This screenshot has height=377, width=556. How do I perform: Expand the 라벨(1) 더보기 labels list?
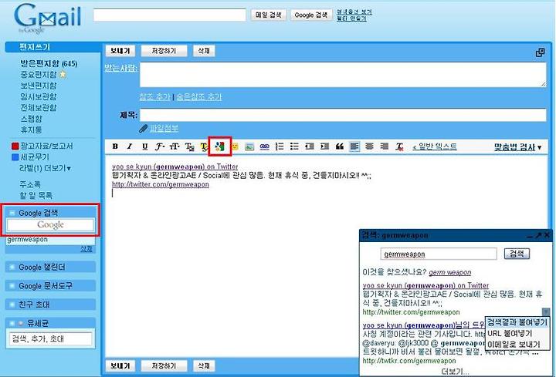45,168
